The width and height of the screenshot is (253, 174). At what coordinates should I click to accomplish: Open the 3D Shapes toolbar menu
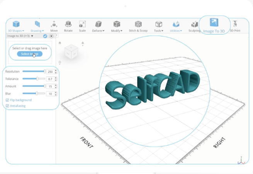(16, 26)
